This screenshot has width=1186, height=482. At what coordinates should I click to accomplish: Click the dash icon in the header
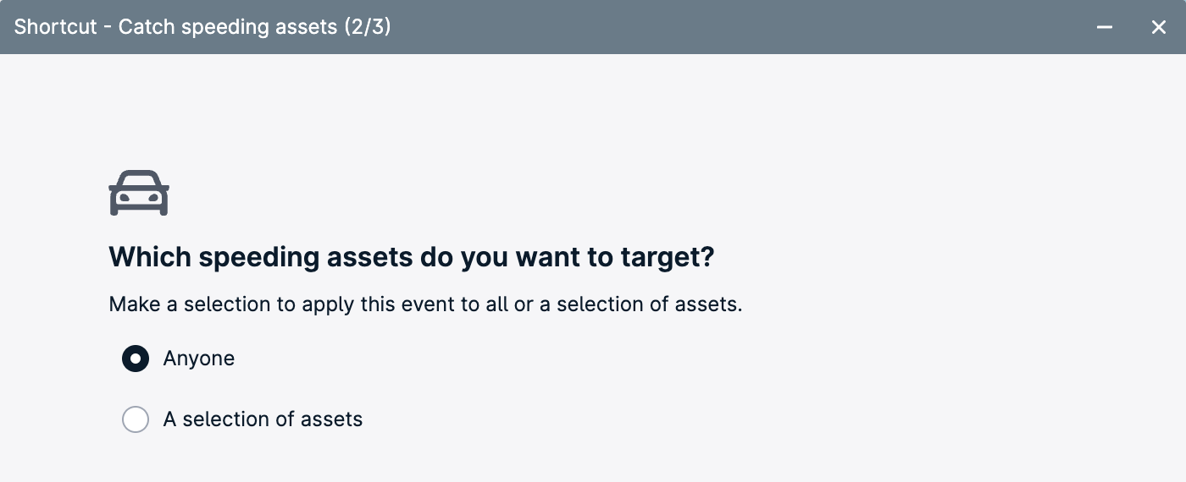click(1105, 27)
